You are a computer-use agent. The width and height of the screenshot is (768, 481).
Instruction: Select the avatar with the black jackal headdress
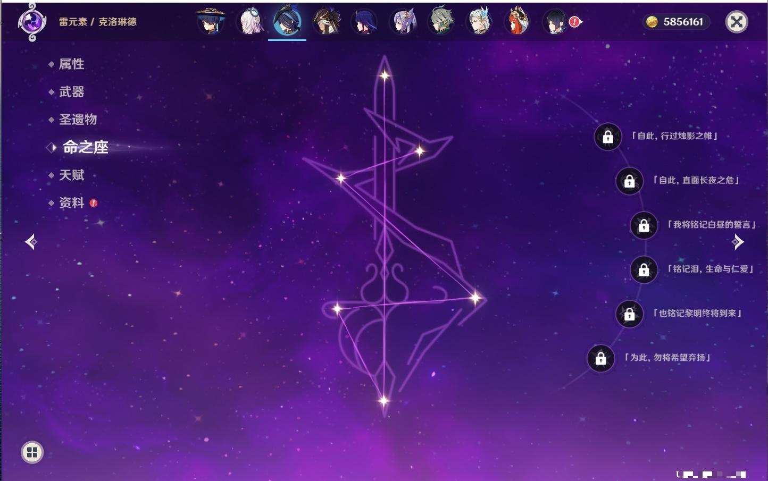coord(326,21)
